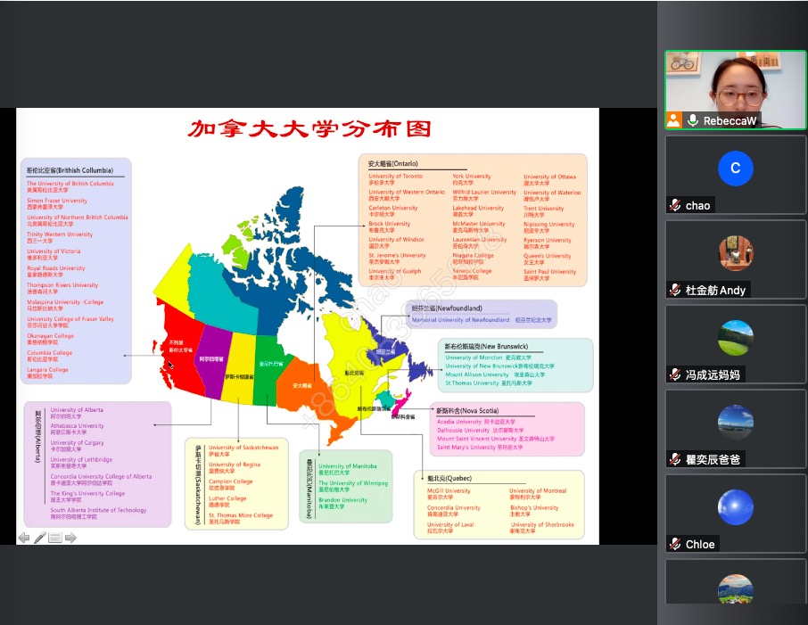Click "South Alberta Institute of Technology" text

tap(98, 510)
